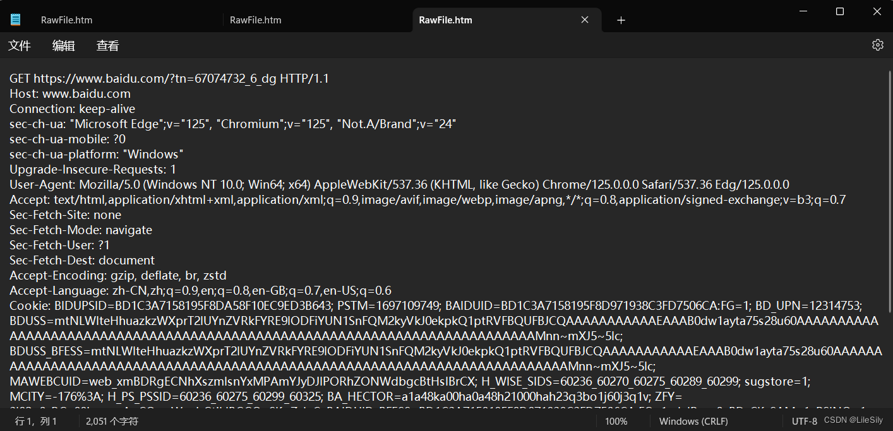Viewport: 893px width, 431px height.
Task: Place cursor on the GET https://www.baidu.com line
Action: pyautogui.click(x=169, y=79)
